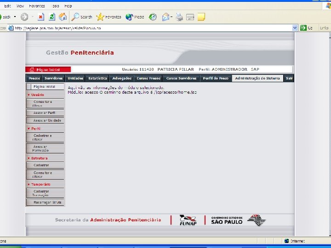
Task: Open Consultar e Alterar under Estrutura
Action: 45,175
